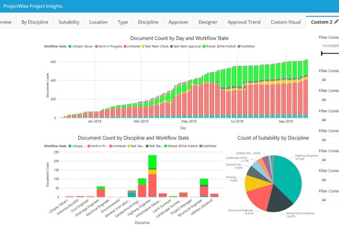Select the Information Management bar in discipline chart

pos(162,195)
